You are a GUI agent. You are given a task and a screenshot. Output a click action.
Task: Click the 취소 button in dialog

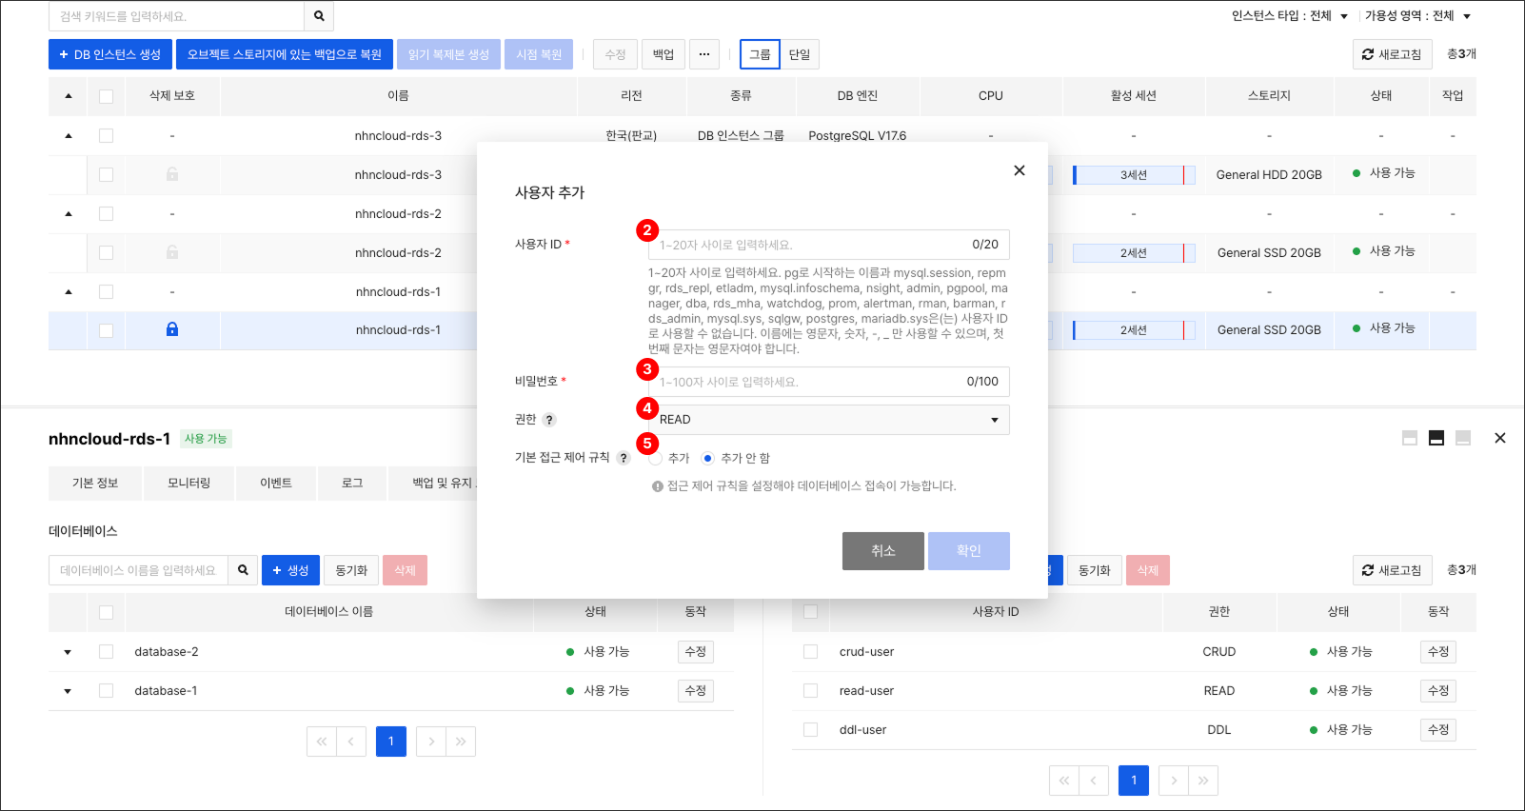click(x=883, y=551)
